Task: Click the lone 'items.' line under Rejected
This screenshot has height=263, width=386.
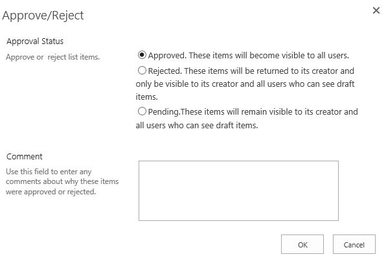Action: pos(146,97)
